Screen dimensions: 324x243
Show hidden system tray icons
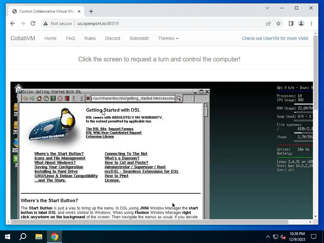tap(268, 237)
